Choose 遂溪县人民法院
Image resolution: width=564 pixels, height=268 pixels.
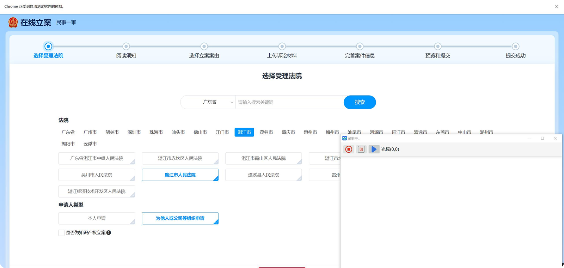[264, 175]
